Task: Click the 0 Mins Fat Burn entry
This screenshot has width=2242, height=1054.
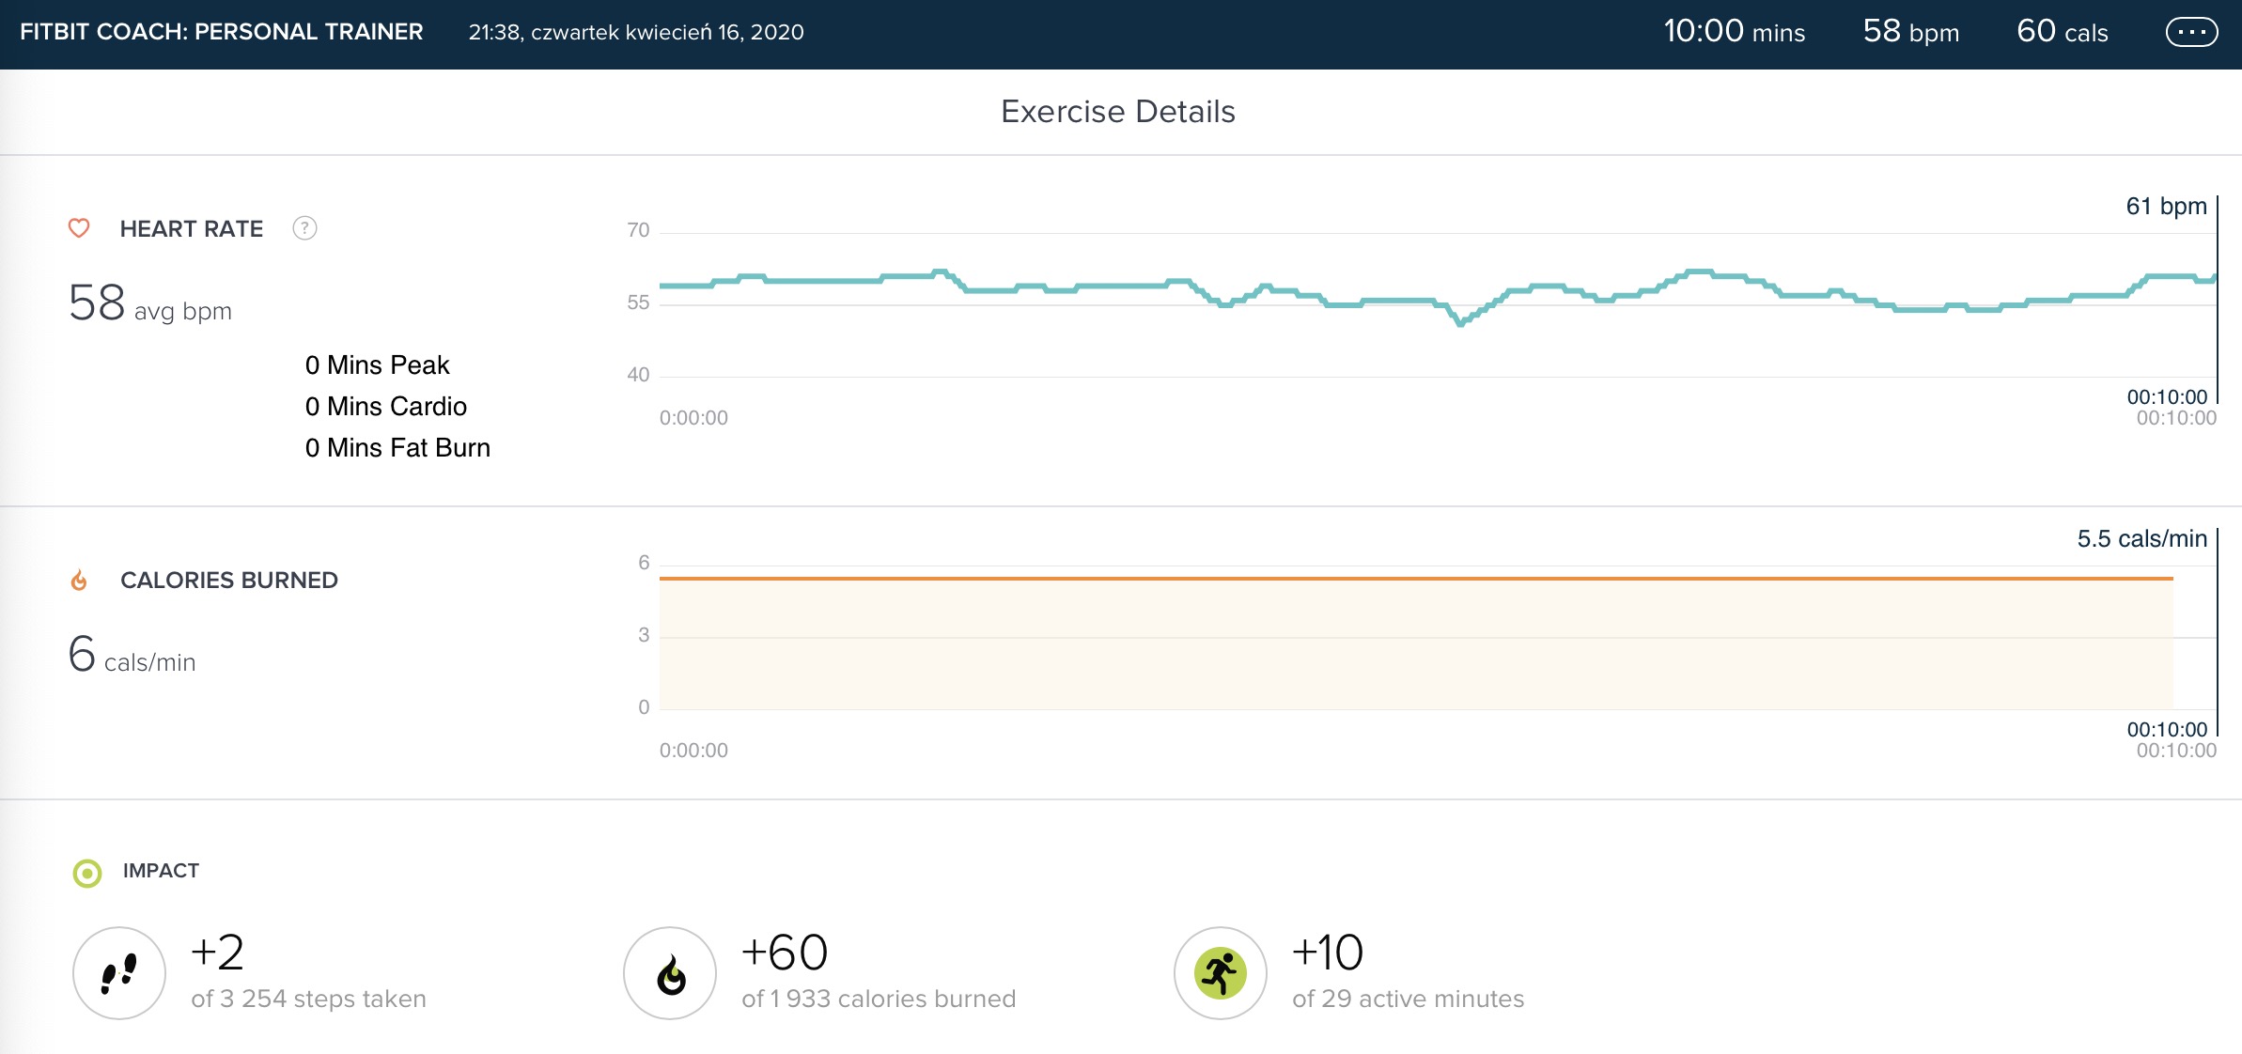Action: click(x=397, y=448)
